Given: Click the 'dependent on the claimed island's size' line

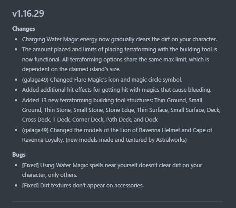Looking at the screenshot, I should 72,69.
